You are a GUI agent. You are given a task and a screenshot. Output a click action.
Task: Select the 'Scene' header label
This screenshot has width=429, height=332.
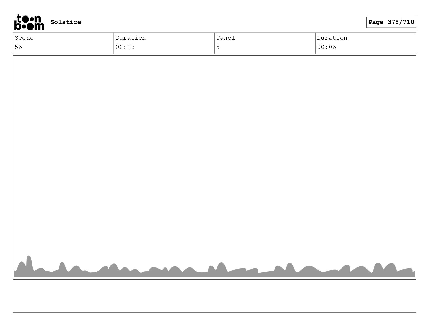point(24,38)
